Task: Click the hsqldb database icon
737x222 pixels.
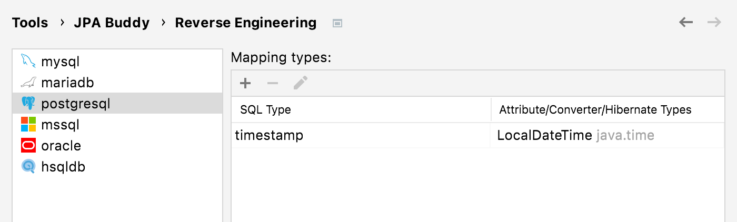Action: [28, 167]
